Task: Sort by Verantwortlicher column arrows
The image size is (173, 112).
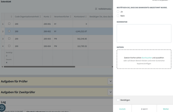Action: click(x=70, y=17)
